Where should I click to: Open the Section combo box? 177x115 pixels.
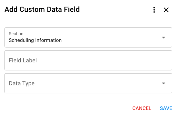click(x=88, y=38)
